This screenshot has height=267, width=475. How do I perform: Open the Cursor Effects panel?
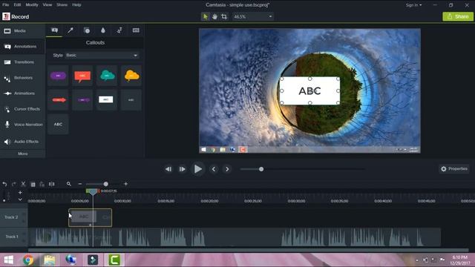click(23, 109)
